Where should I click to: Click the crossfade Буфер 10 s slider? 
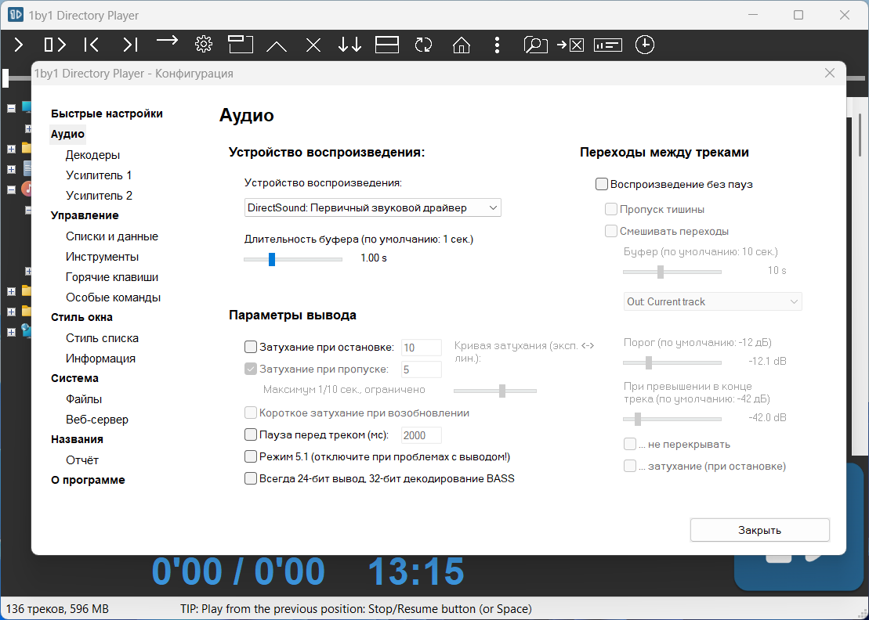[672, 272]
